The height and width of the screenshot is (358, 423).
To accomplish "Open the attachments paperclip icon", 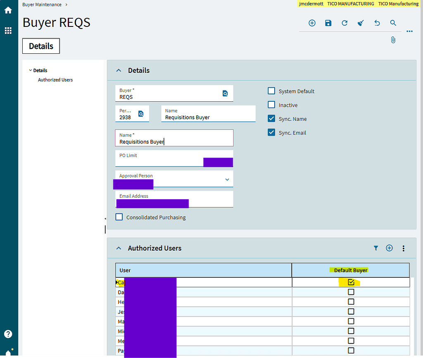I will coord(393,40).
